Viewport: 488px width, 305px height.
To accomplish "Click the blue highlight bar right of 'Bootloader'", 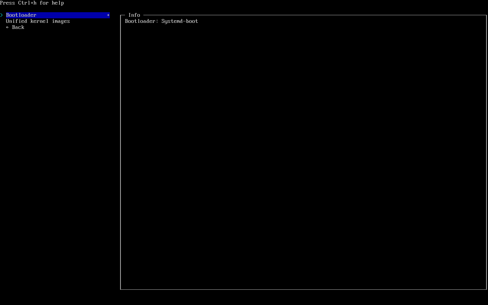I will 72,15.
